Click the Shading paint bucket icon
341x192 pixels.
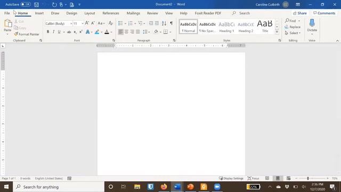[x=156, y=32]
